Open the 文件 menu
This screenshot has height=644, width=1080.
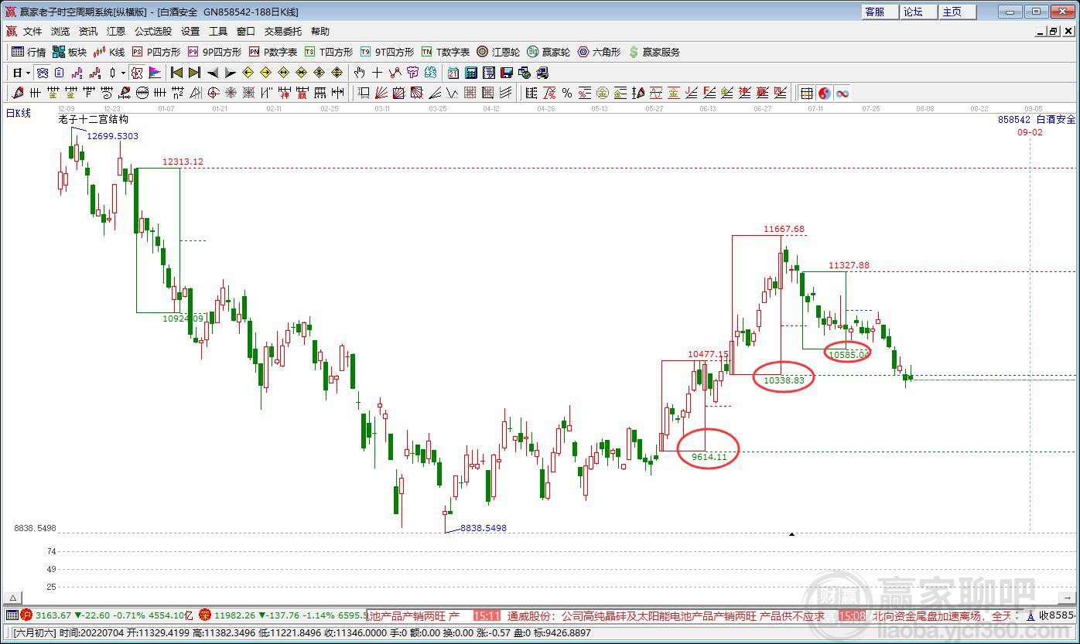(32, 32)
